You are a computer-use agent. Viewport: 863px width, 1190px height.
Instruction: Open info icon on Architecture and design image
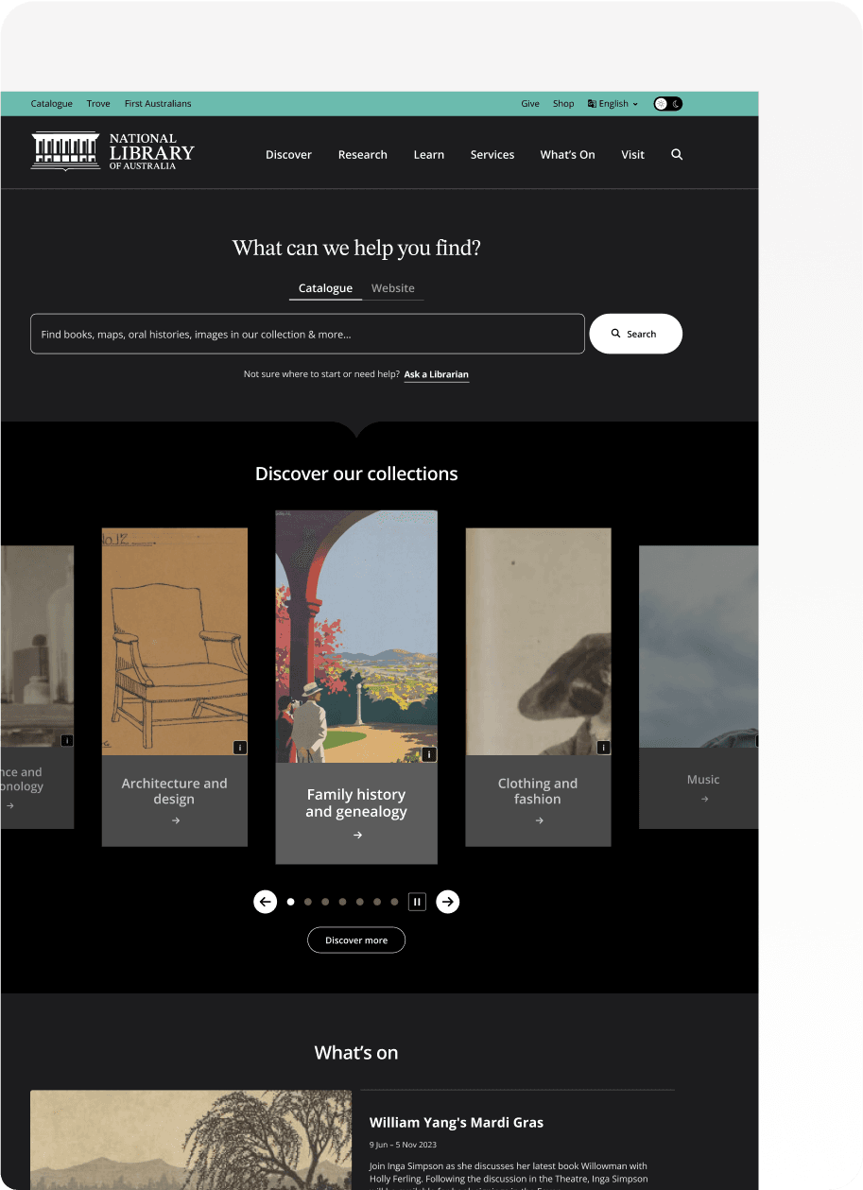(x=240, y=748)
